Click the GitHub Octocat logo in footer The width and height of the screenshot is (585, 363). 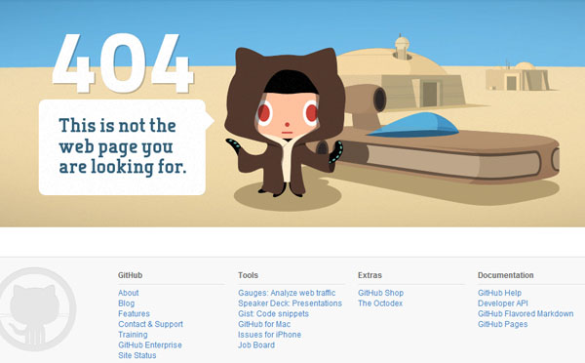pyautogui.click(x=37, y=309)
